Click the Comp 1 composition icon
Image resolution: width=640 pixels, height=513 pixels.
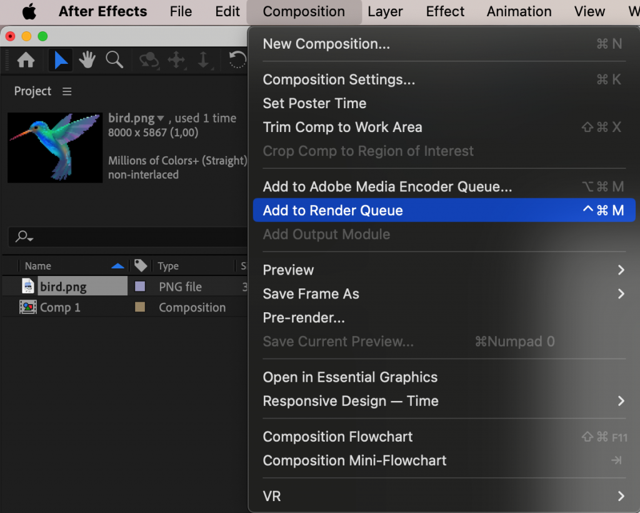[28, 307]
